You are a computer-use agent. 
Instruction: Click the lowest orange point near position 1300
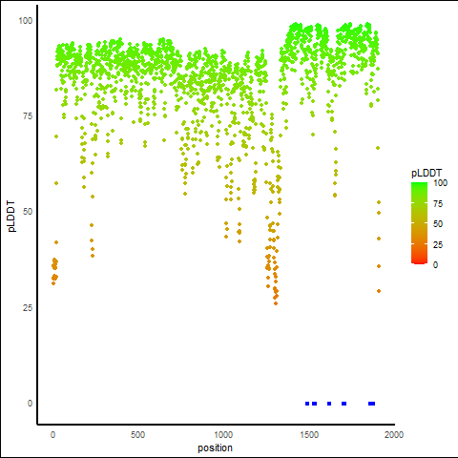[276, 303]
